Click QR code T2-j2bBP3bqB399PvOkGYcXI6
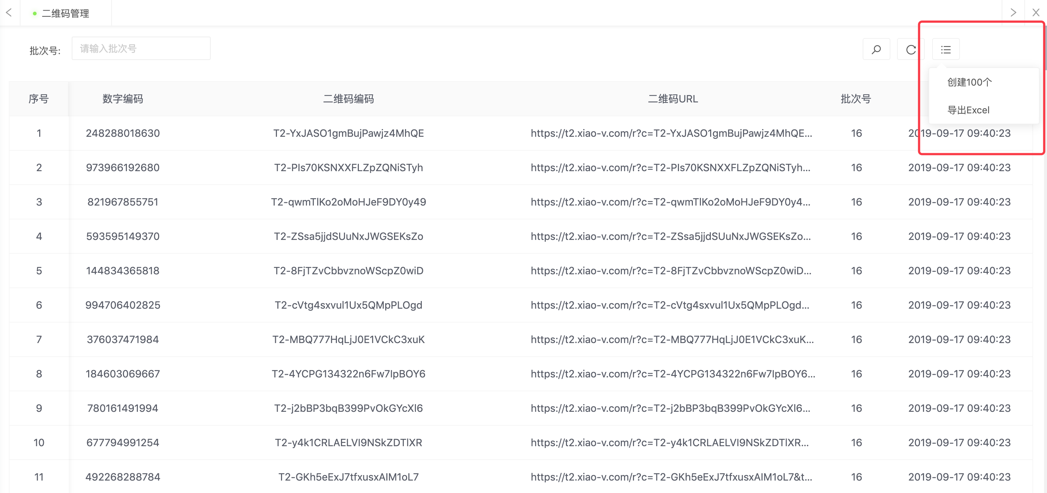Screen dimensions: 1047x493 [348, 408]
